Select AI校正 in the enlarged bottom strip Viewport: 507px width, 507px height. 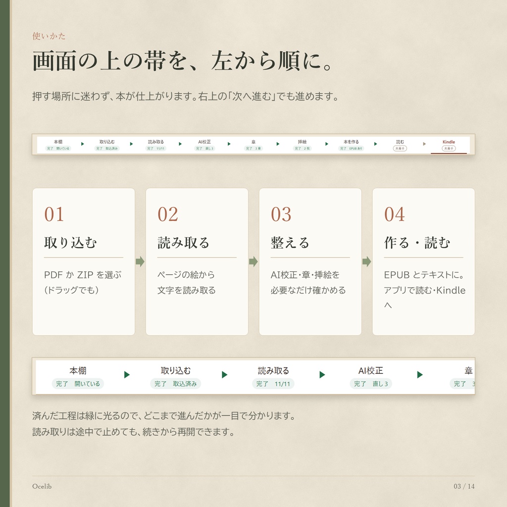click(x=371, y=377)
